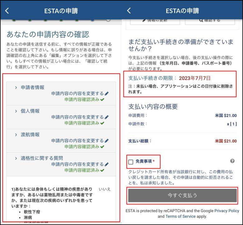Image resolution: width=243 pixels, height=225 pixels.
Task: Expand the 個人情報 section chevron
Action: pos(16,111)
